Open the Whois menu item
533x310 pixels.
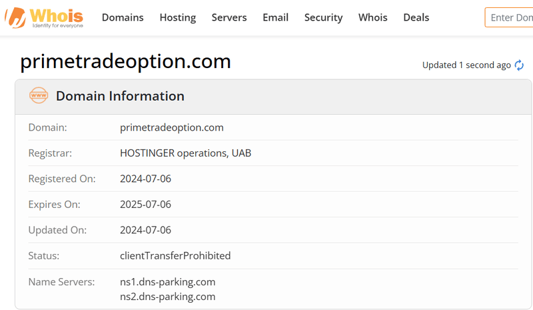tap(373, 17)
